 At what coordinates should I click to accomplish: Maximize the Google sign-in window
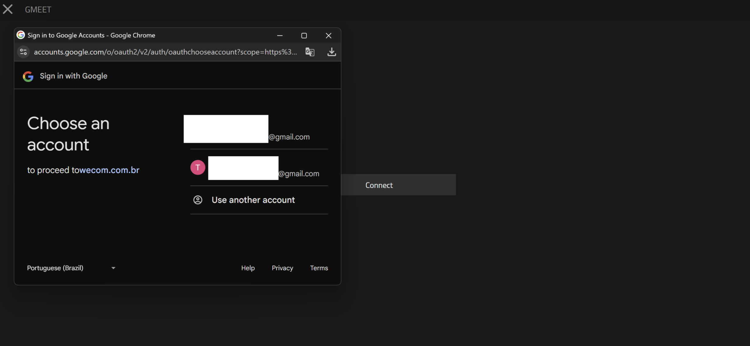pyautogui.click(x=304, y=36)
